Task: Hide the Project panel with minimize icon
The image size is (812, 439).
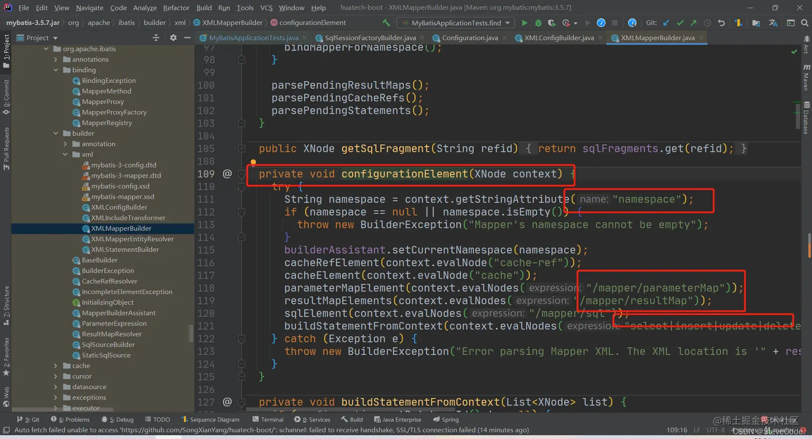Action: click(187, 38)
